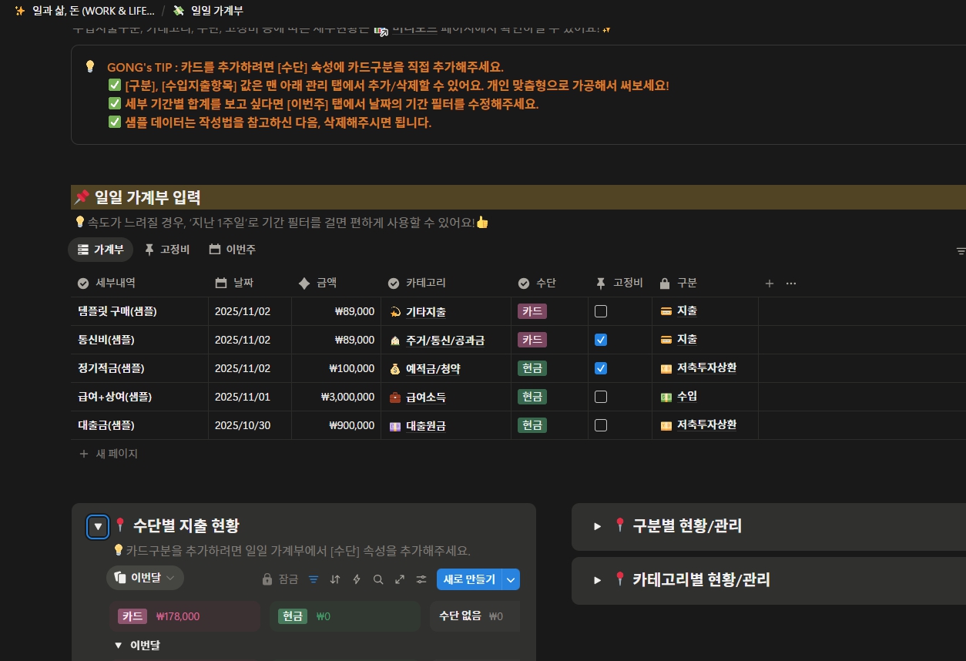Click the 주거/통신/공과금 house icon
Viewport: 966px width, 661px height.
(x=395, y=341)
